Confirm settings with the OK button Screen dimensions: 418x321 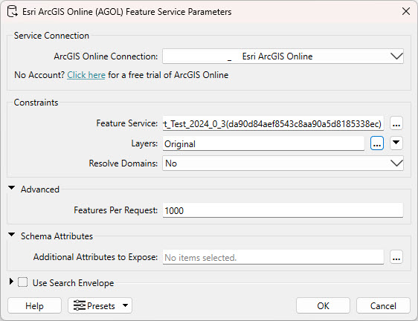pyautogui.click(x=323, y=306)
